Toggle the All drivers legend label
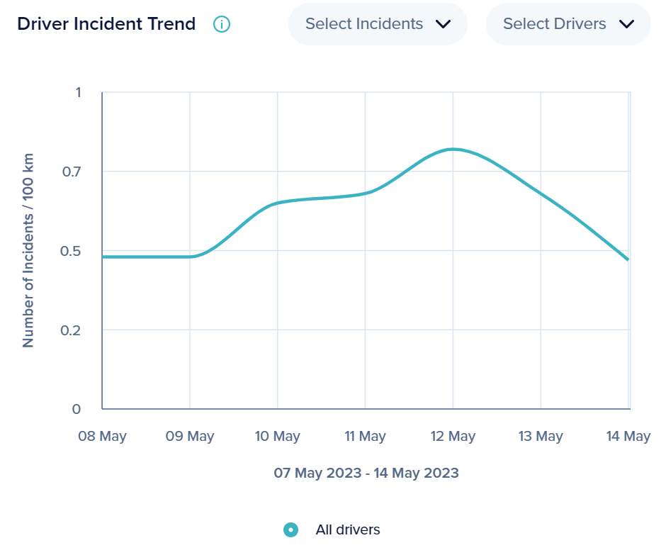This screenshot has width=666, height=555. coord(348,529)
